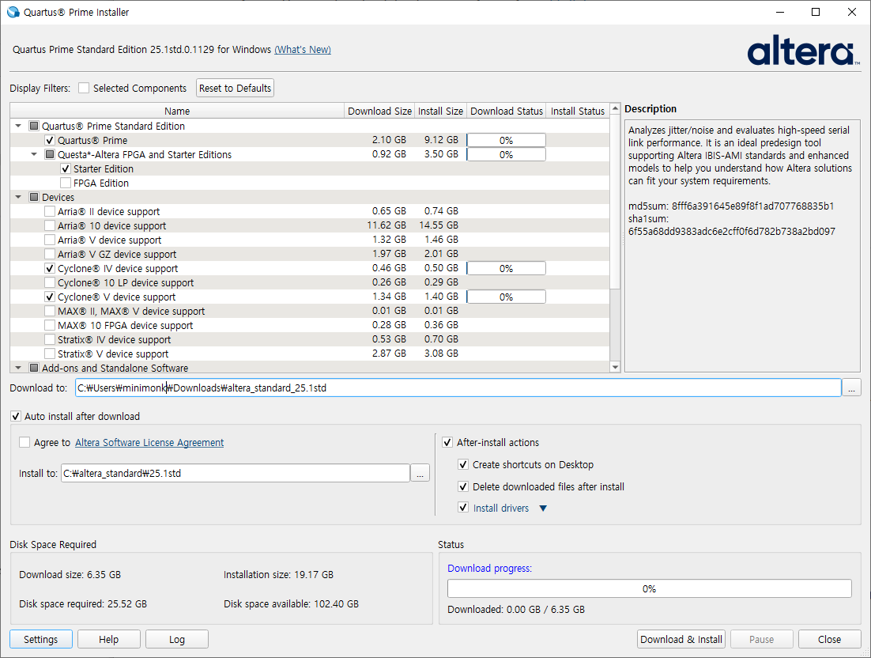Collapse the Quartus Prime Standard Edition group
871x658 pixels.
click(x=18, y=127)
